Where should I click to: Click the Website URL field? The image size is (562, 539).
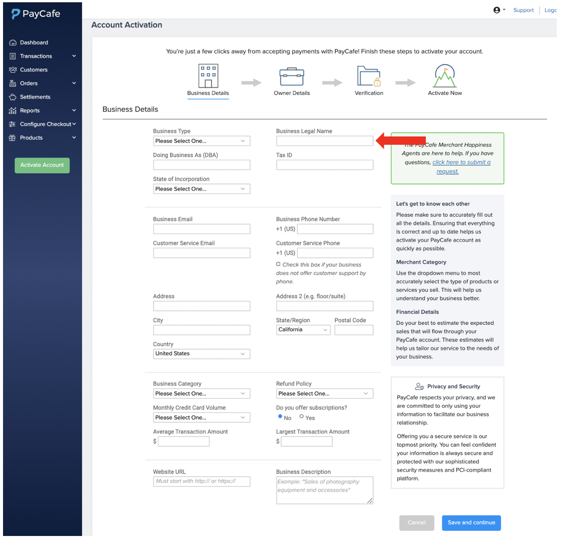(x=202, y=482)
